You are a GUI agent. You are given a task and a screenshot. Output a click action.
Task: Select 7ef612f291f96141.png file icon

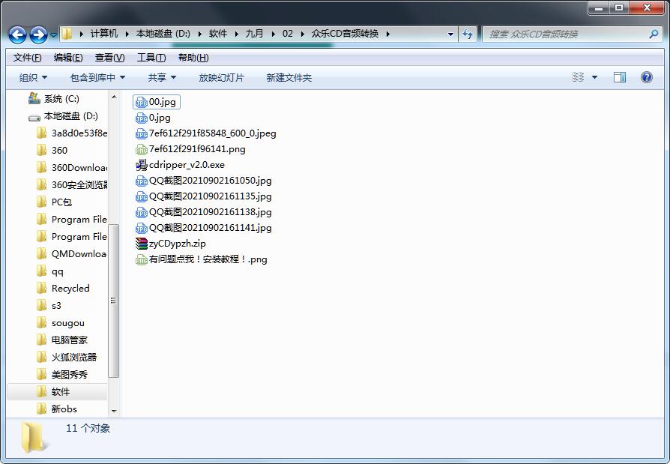click(x=142, y=149)
